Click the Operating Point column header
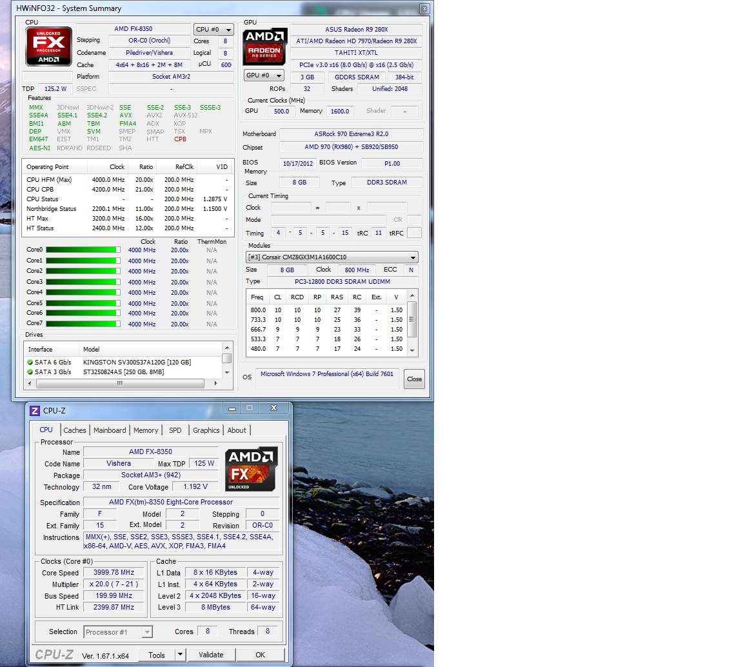 pos(55,167)
